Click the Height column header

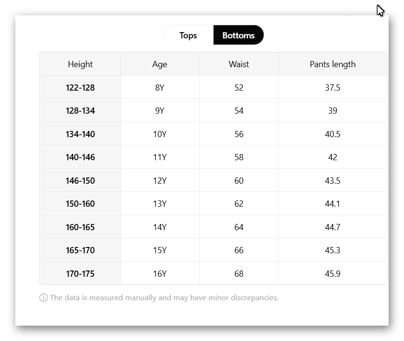pyautogui.click(x=80, y=64)
